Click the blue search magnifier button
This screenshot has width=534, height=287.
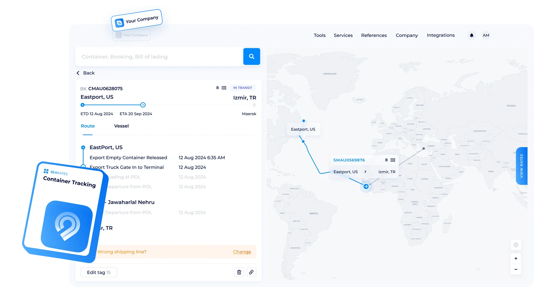pyautogui.click(x=252, y=56)
